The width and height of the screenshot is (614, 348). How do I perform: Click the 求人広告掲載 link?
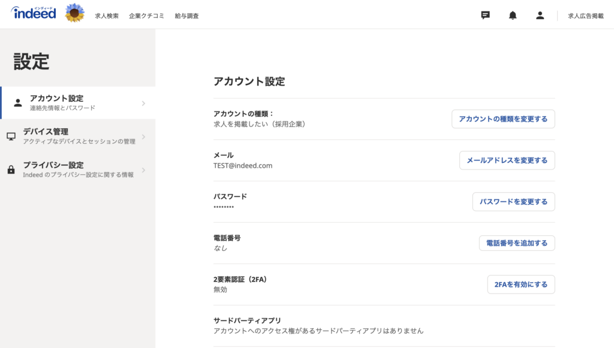(x=585, y=16)
